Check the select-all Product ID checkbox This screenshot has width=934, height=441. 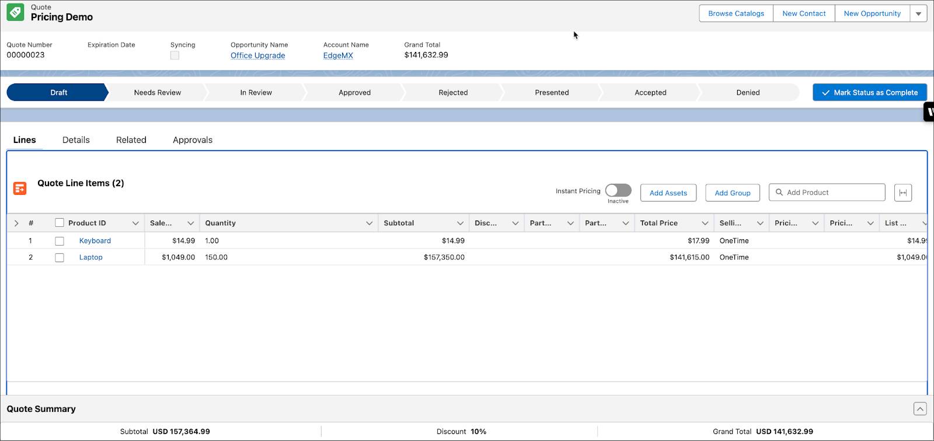(x=60, y=223)
